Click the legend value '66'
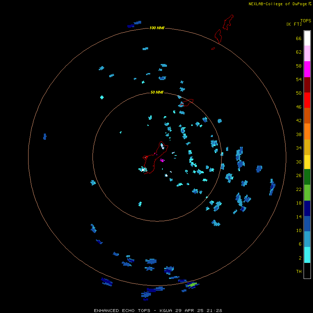This screenshot has height=313, width=313. coord(299,38)
